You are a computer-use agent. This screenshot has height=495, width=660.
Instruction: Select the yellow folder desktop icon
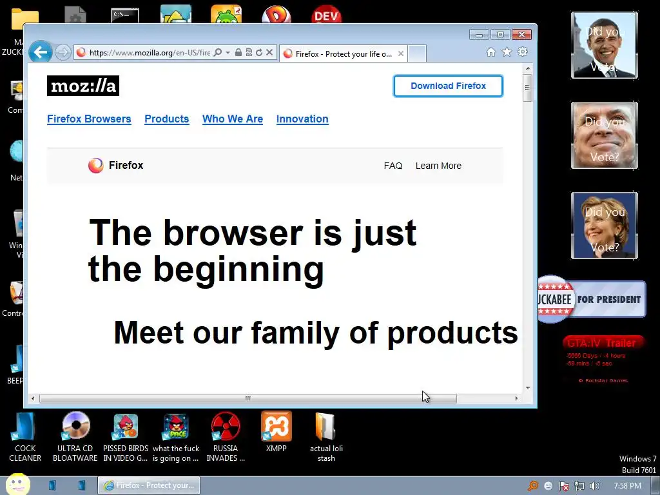pyautogui.click(x=25, y=19)
